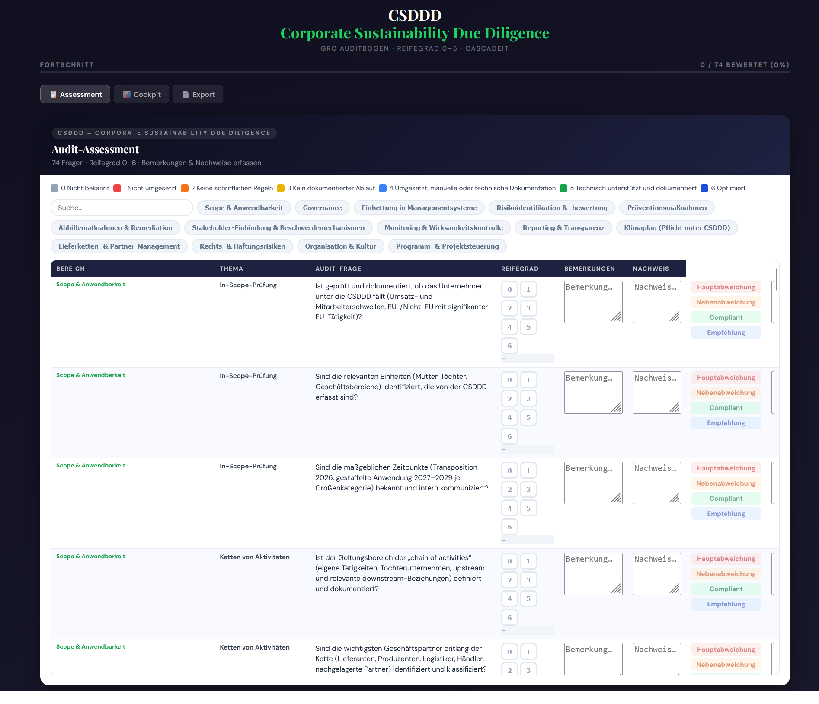Mark 'relevanten Einheiten' question as Hauptabweichung
Screen dimensions: 819x704
(x=726, y=378)
